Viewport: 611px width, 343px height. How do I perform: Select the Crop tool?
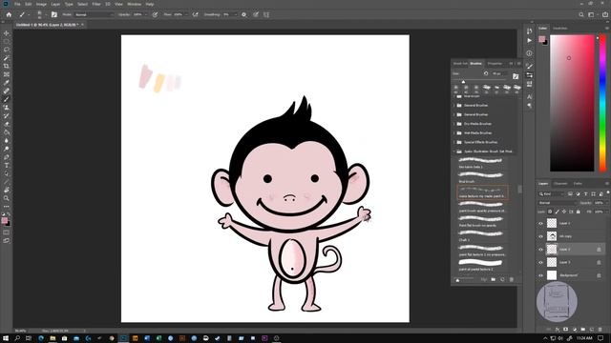7,66
